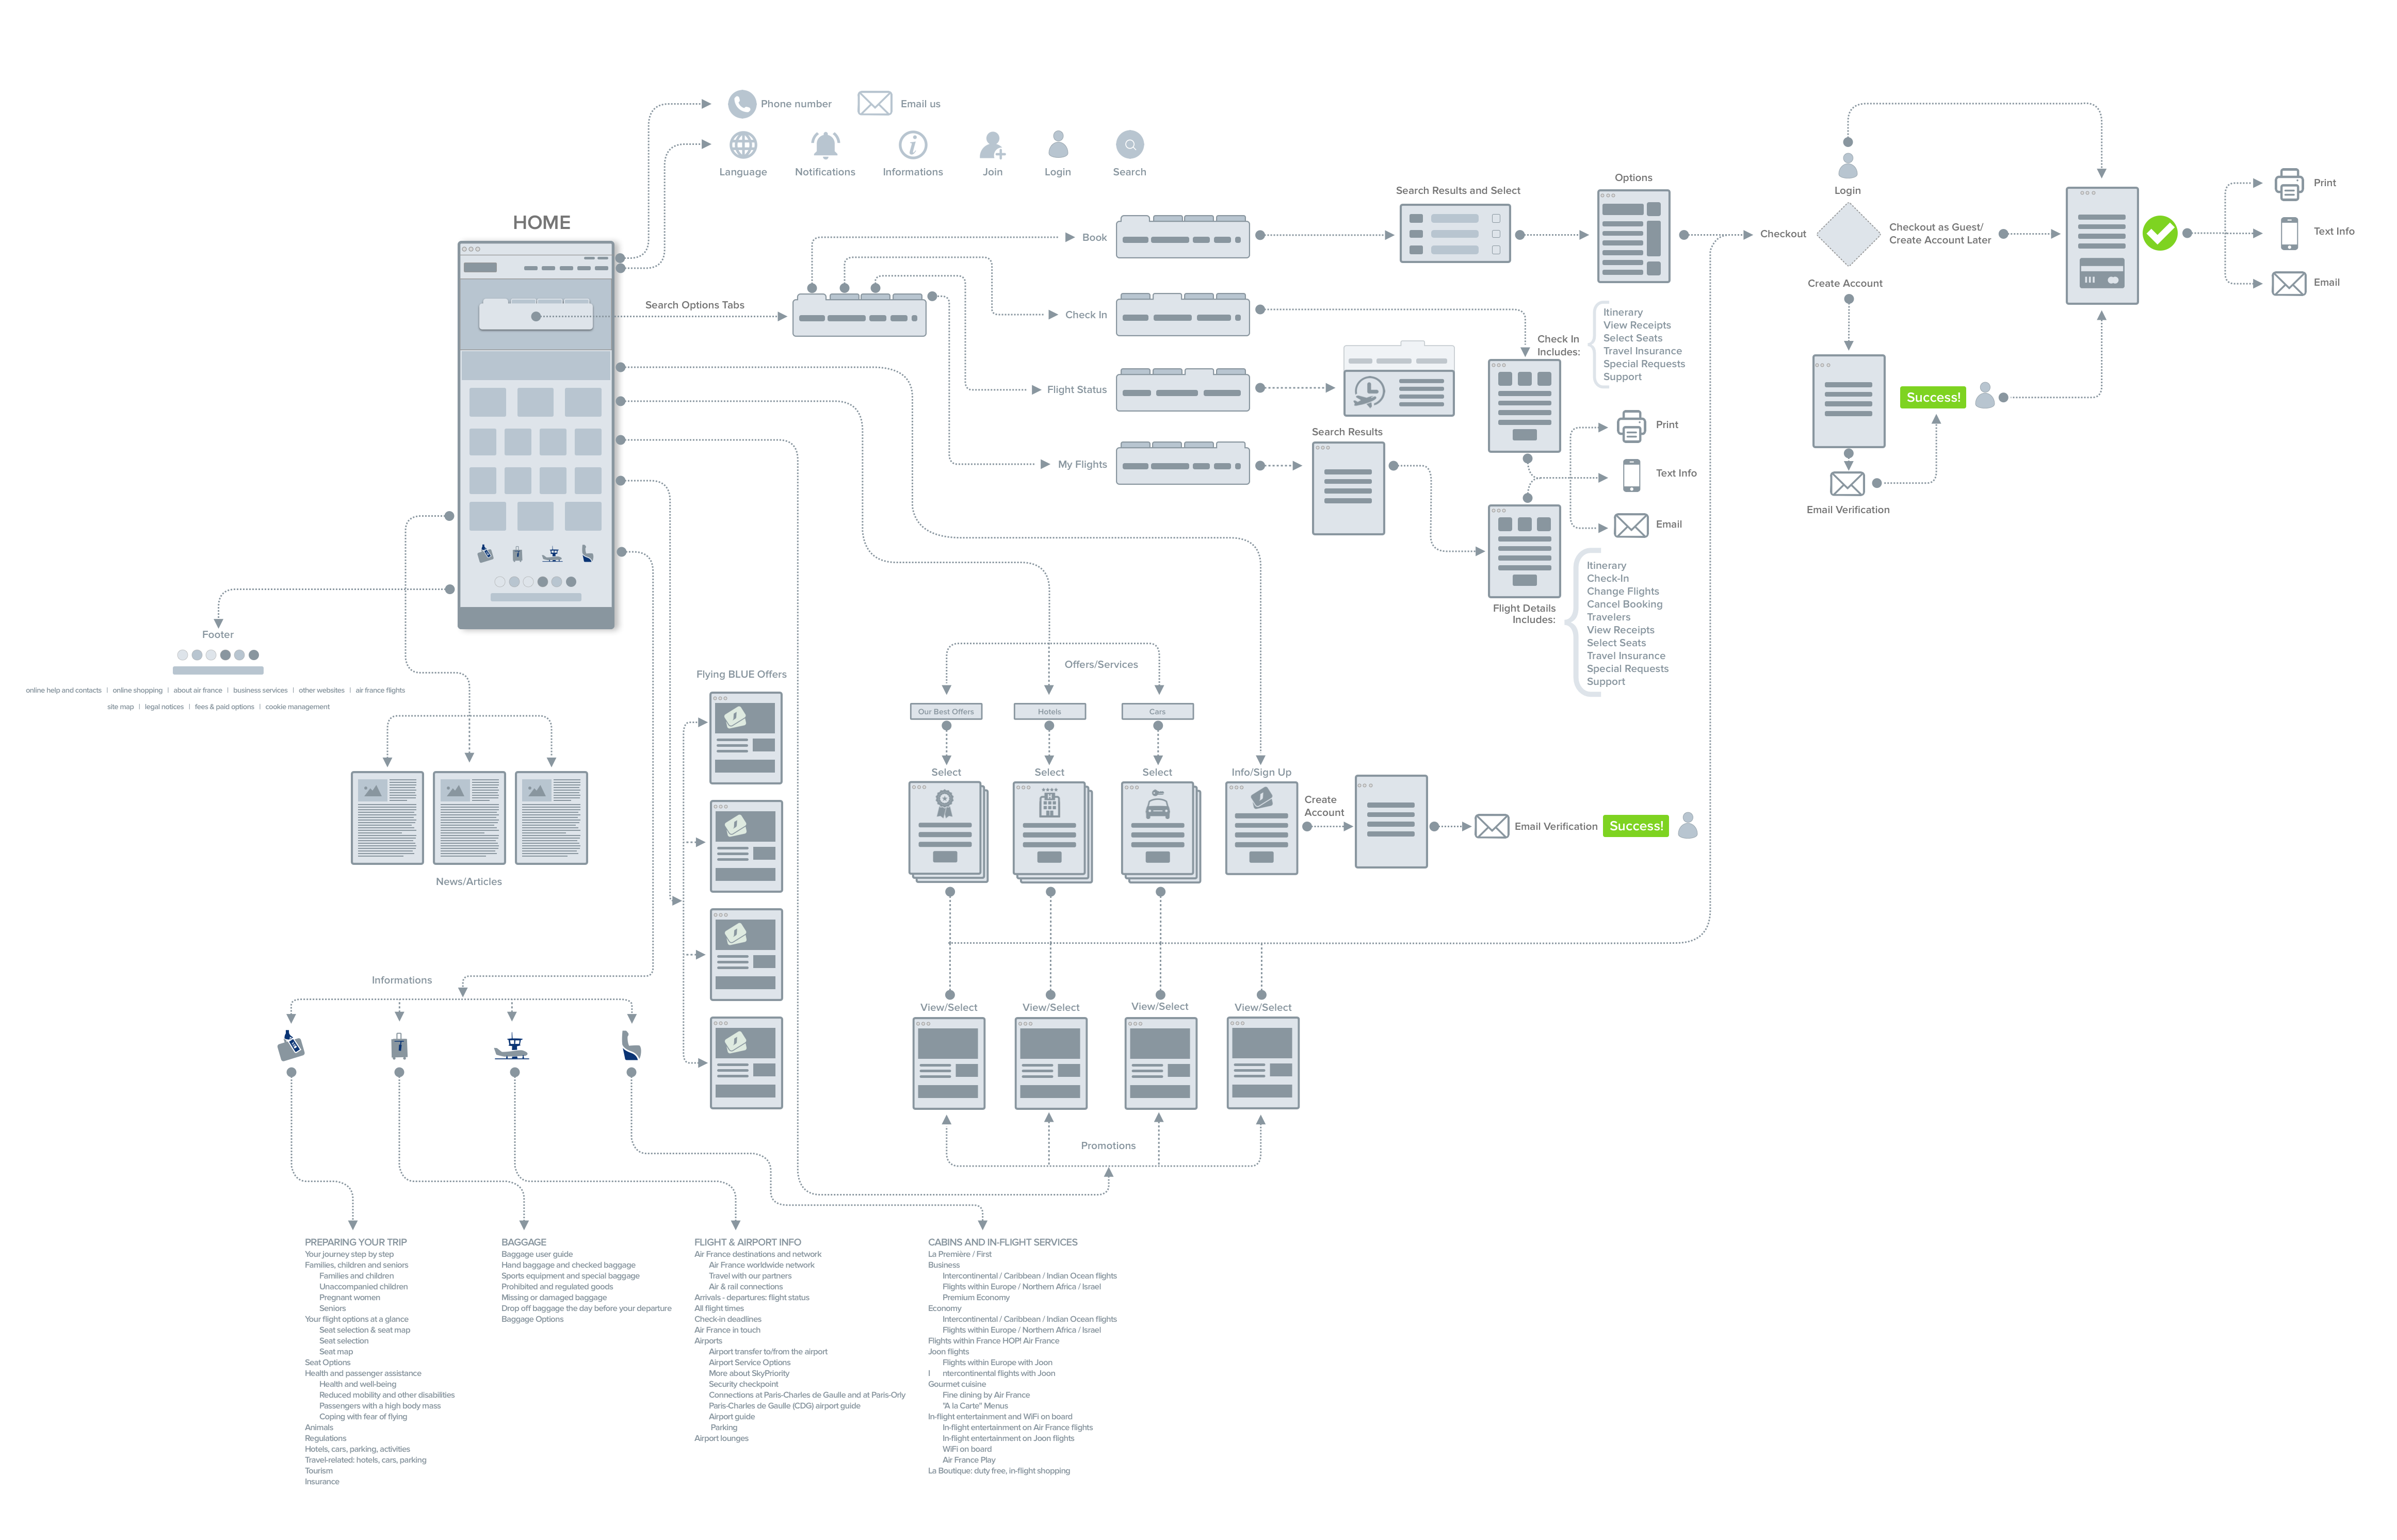The width and height of the screenshot is (2397, 1540).
Task: Click the top Flying BLUE Offers page thumbnail
Action: point(746,738)
